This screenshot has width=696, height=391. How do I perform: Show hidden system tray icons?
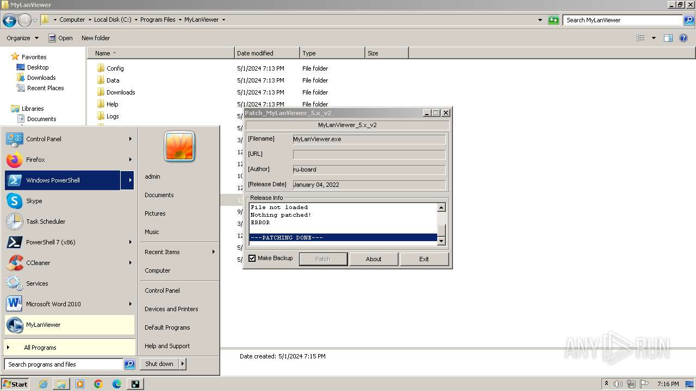[x=606, y=384]
